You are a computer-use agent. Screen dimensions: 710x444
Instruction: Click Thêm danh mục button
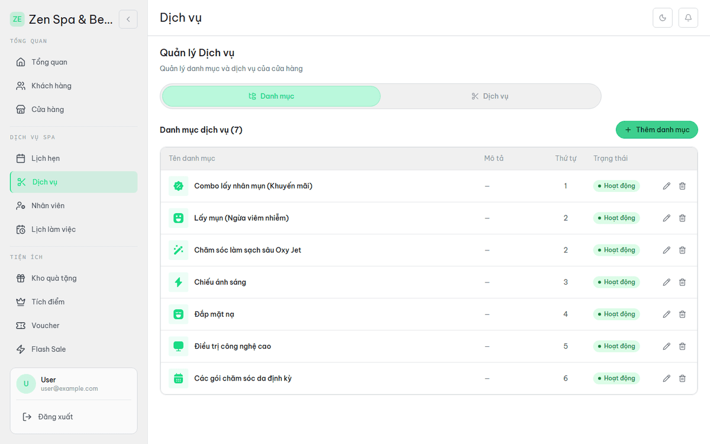point(657,130)
